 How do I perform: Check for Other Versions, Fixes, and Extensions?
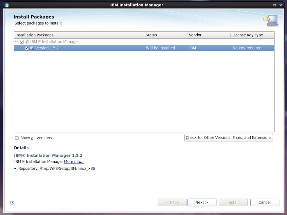point(228,138)
